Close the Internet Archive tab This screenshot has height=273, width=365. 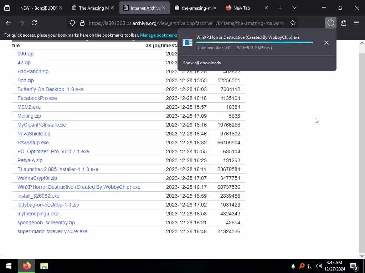164,8
